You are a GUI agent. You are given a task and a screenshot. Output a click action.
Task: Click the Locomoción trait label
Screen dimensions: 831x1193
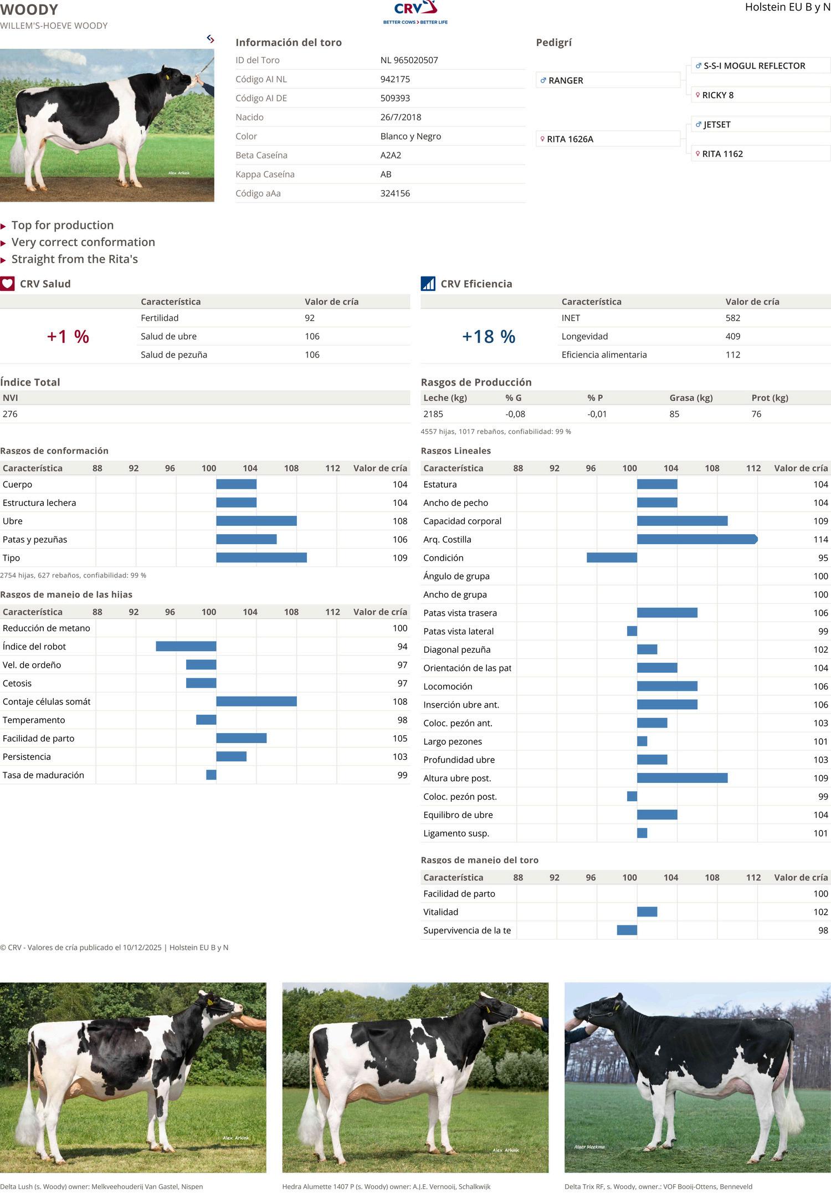coord(448,686)
